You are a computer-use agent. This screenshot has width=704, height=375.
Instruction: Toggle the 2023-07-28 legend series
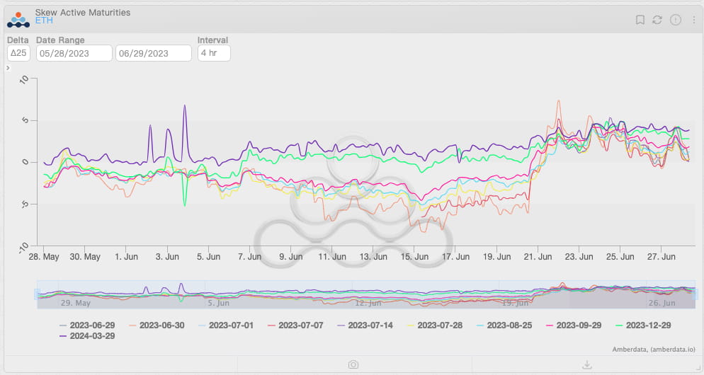[435, 325]
